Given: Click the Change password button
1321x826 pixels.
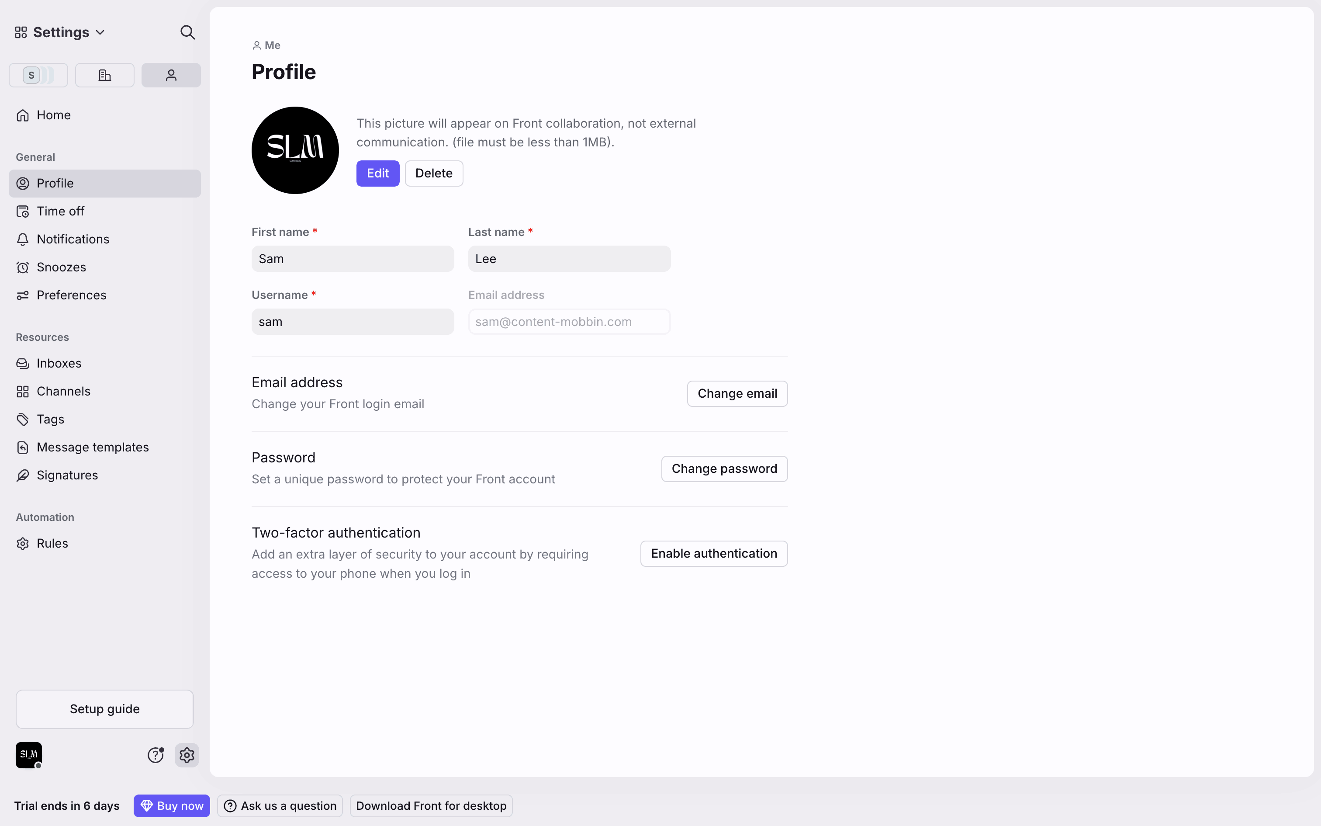Looking at the screenshot, I should click(x=724, y=469).
